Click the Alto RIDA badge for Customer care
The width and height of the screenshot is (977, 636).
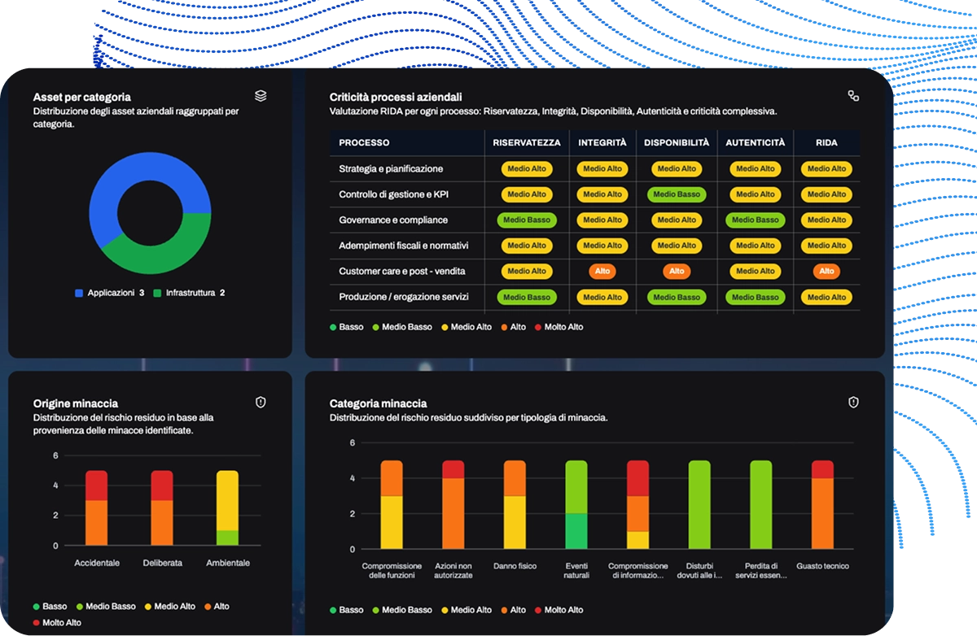pos(826,271)
